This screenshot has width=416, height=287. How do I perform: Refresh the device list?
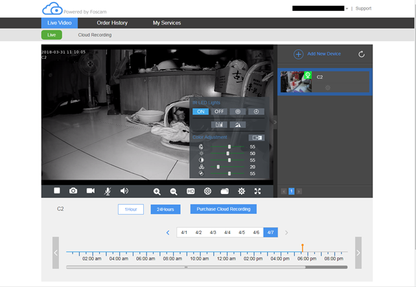point(361,54)
